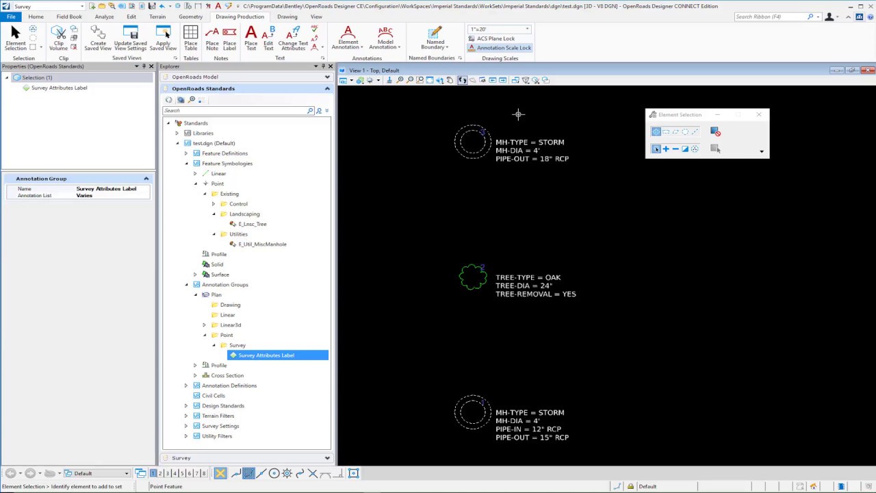
Task: Click the Explorer search field
Action: [235, 110]
